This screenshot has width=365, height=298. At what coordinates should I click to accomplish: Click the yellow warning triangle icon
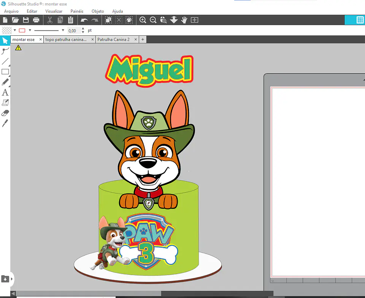18,48
